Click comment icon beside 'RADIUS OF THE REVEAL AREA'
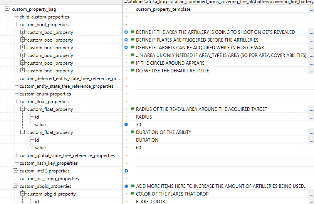Screen dimensions: 314x204 pos(132,109)
